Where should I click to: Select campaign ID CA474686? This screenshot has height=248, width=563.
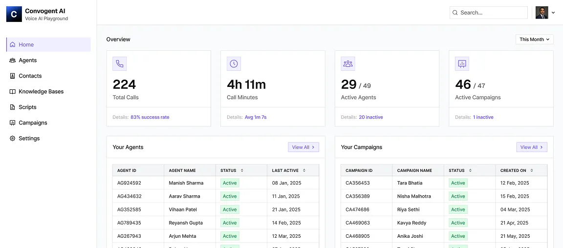(358, 209)
